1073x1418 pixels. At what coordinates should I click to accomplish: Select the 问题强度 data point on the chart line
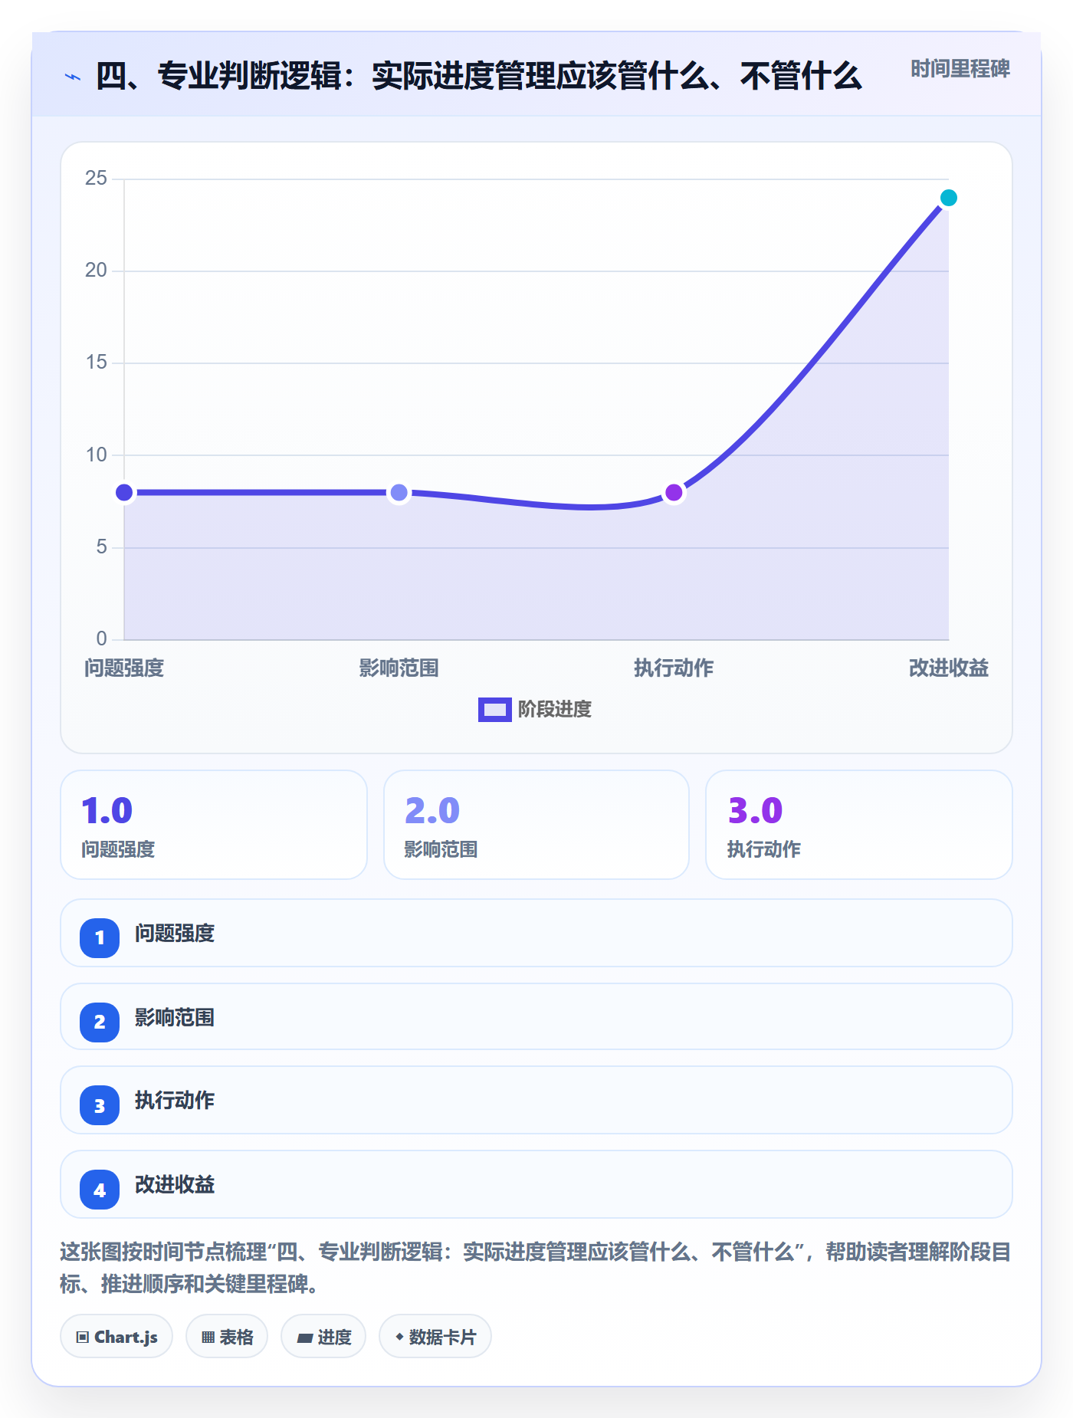(x=124, y=492)
